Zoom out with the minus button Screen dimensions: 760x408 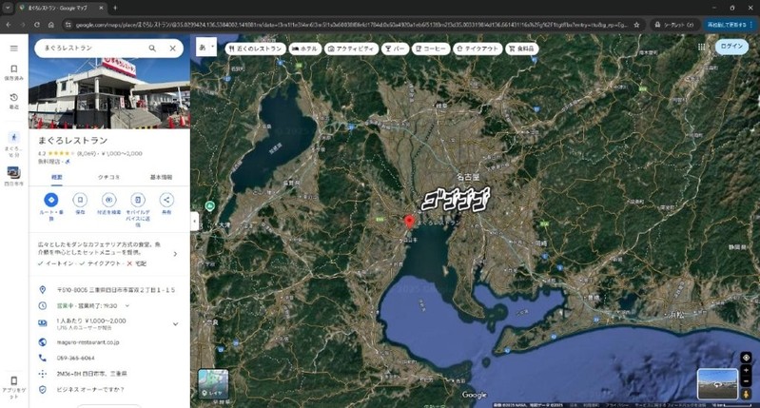pos(746,381)
